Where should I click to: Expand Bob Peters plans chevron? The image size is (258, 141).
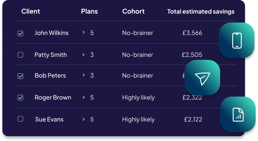click(84, 75)
